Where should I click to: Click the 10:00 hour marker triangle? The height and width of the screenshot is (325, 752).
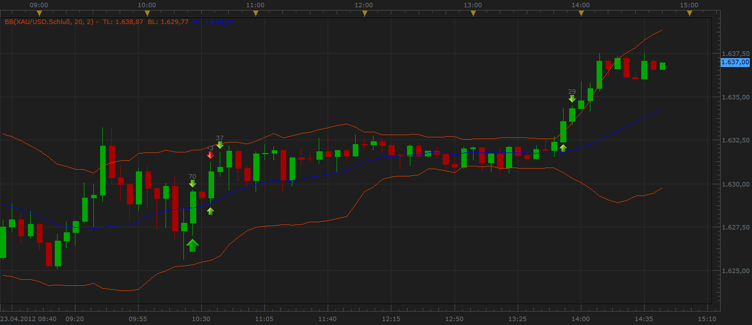click(146, 13)
